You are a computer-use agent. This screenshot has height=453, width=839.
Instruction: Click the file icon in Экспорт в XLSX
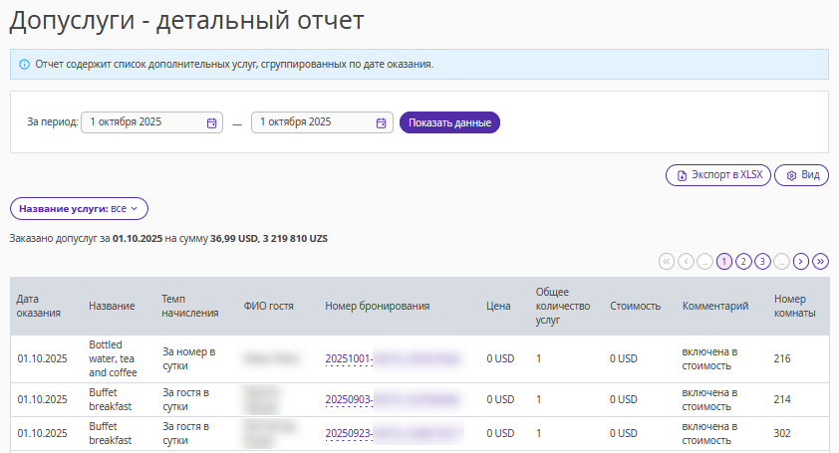point(682,175)
